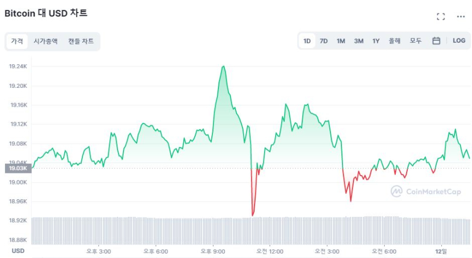Screen dimensions: 472x258
Task: Click the fullscreen expand icon
Action: [x=441, y=16]
